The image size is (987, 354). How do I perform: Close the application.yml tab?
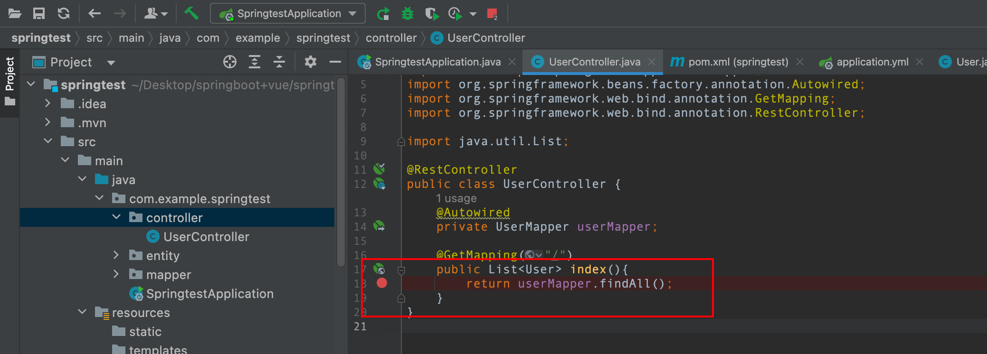pyautogui.click(x=920, y=62)
